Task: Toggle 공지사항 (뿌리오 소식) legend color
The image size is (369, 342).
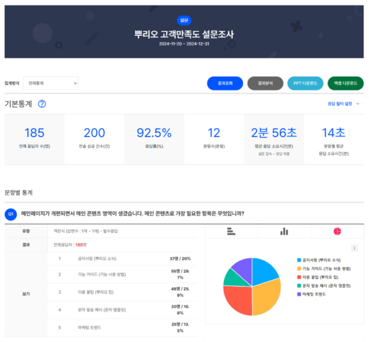Action: [x=299, y=260]
